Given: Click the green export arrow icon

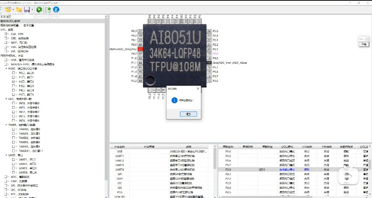Looking at the screenshot, I should coord(48,10).
